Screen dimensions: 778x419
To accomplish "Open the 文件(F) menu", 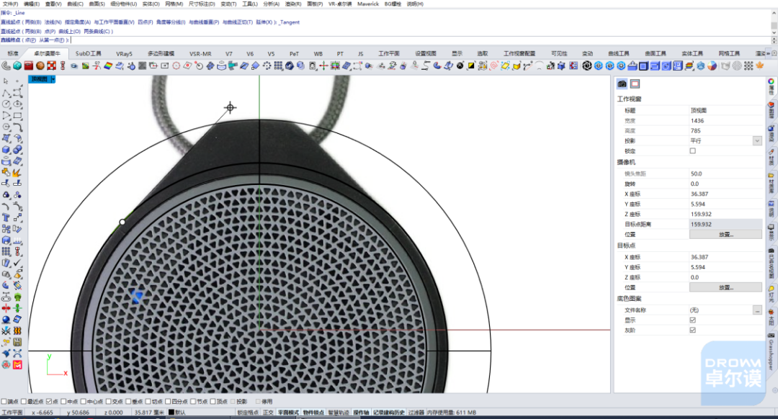I will [10, 4].
